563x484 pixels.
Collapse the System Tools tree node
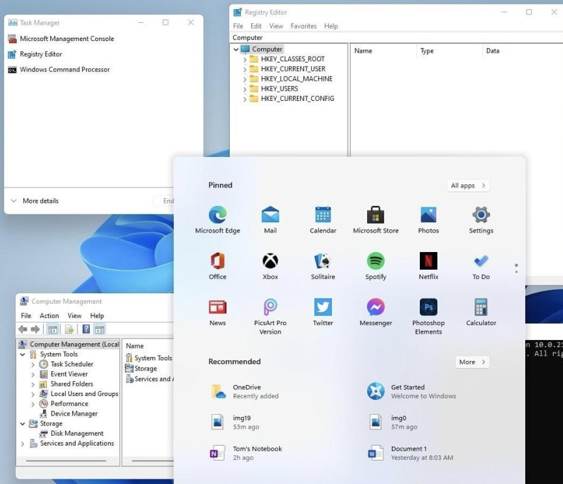[23, 355]
